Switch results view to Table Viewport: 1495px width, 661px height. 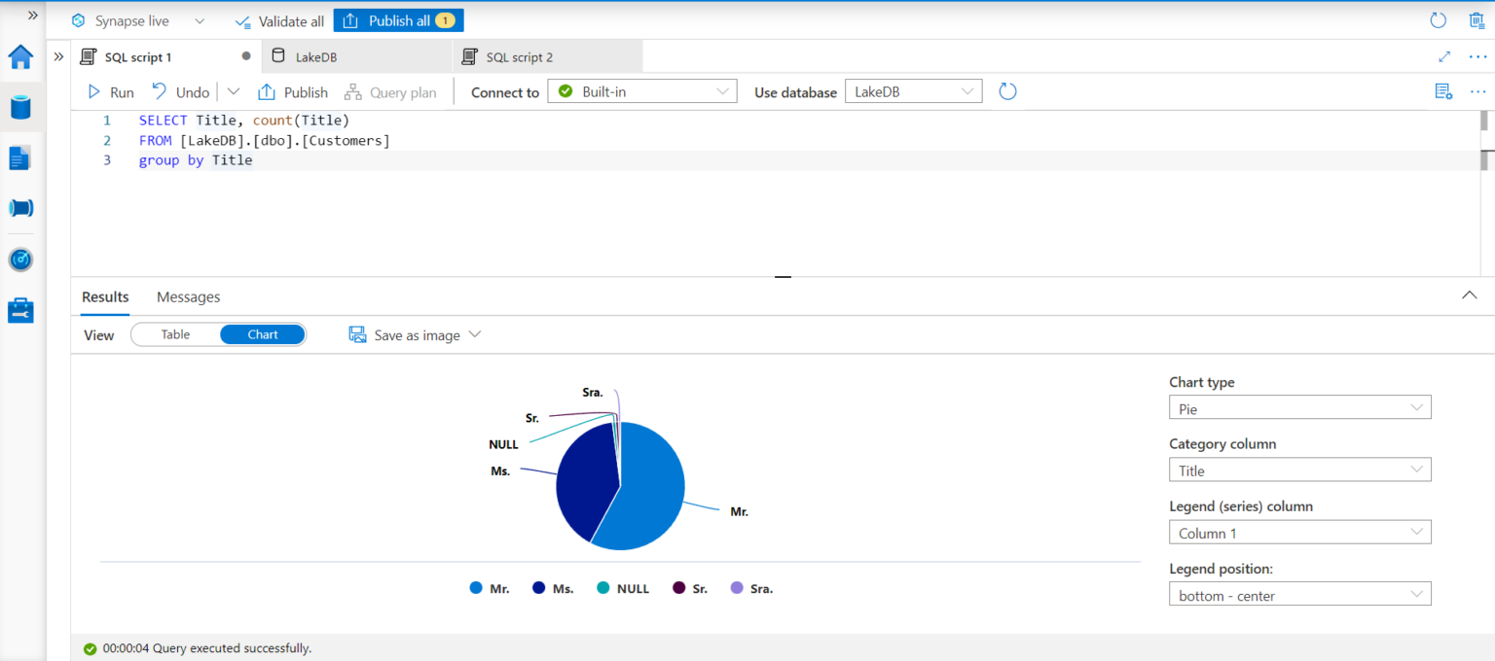[175, 334]
